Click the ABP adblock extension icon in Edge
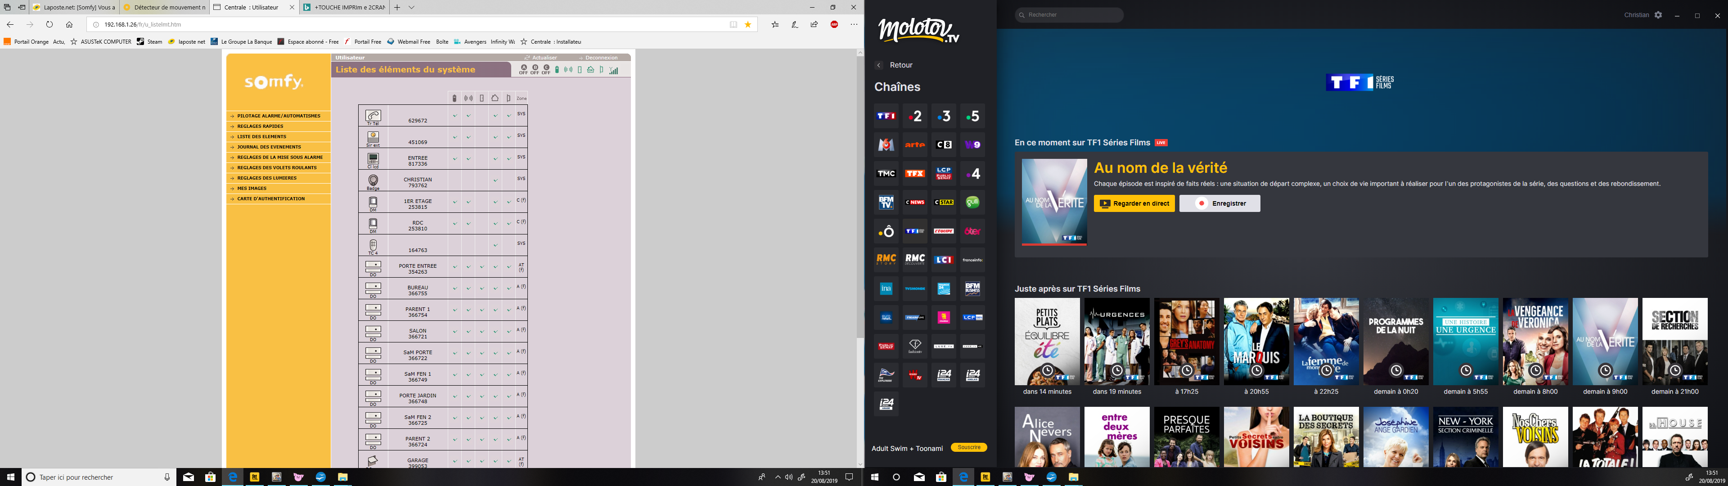 (x=834, y=24)
